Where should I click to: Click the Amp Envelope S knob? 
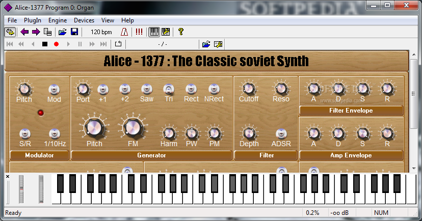[362, 133]
